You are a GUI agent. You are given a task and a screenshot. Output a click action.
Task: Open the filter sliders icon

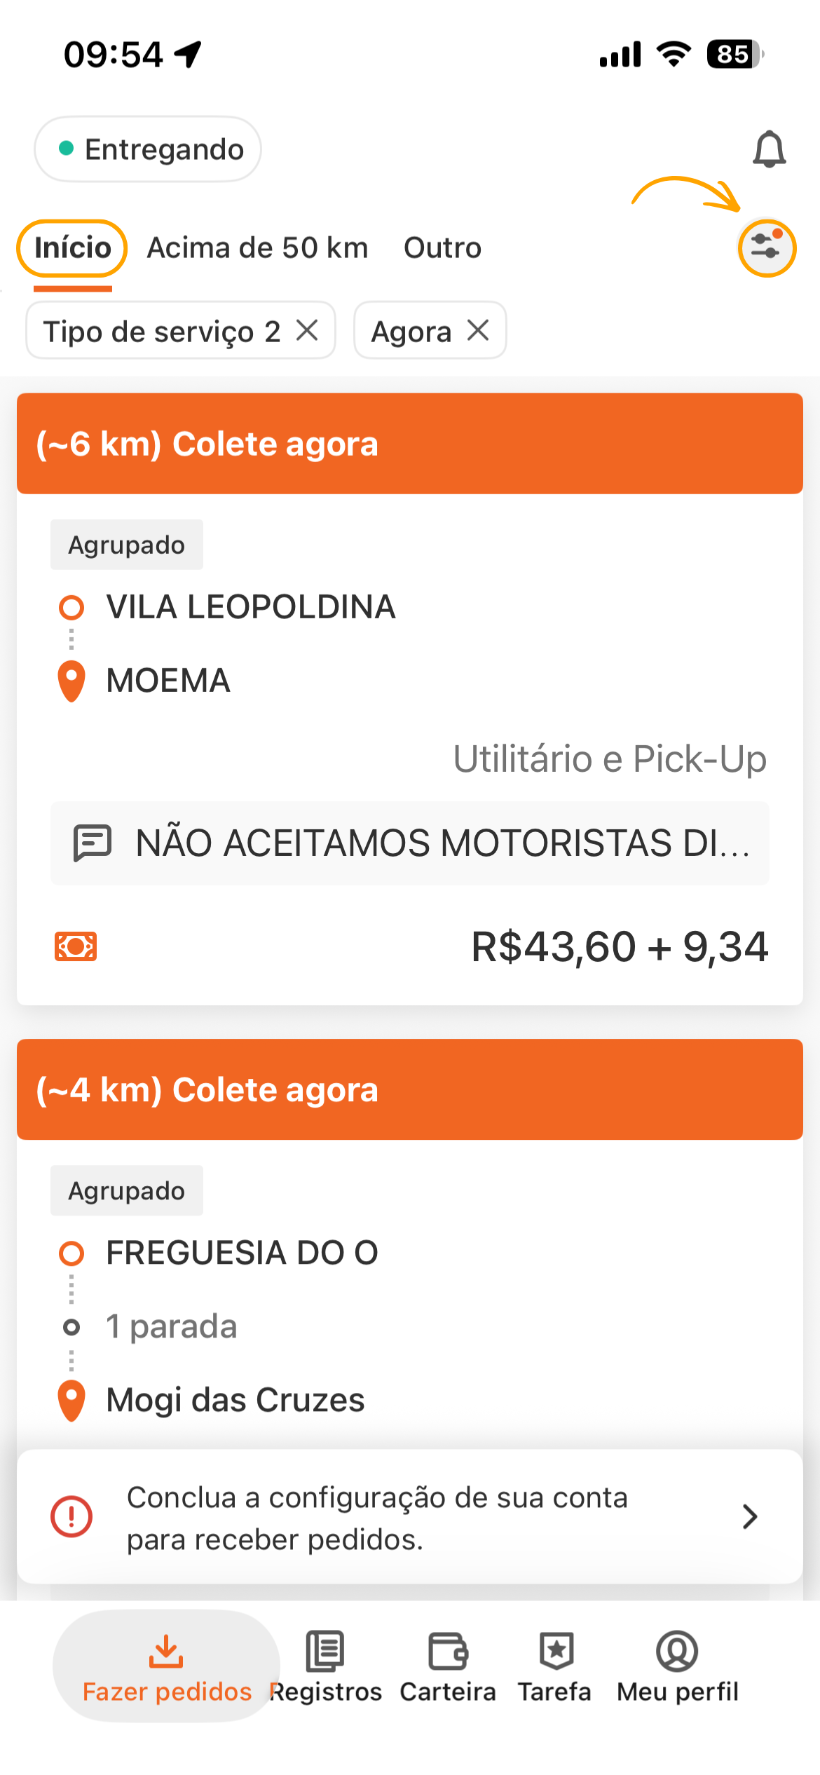tap(767, 248)
